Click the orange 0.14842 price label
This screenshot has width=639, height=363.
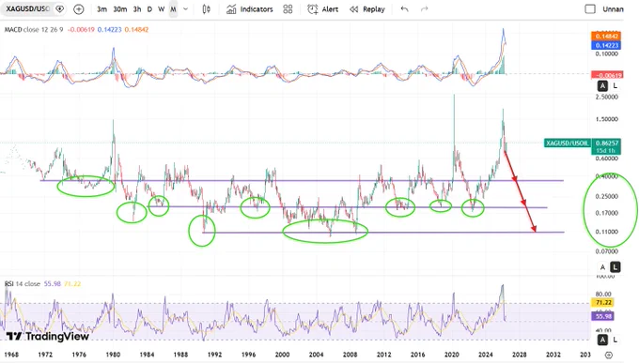[606, 37]
